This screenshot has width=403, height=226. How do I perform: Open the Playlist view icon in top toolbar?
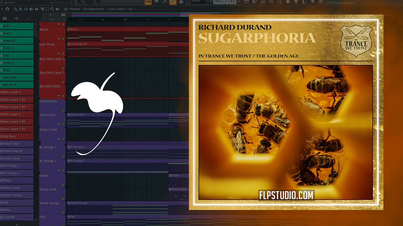pyautogui.click(x=247, y=2)
